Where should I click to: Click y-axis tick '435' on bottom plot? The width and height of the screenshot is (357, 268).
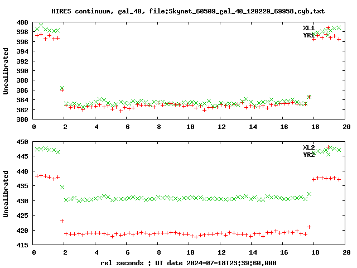click(22, 186)
